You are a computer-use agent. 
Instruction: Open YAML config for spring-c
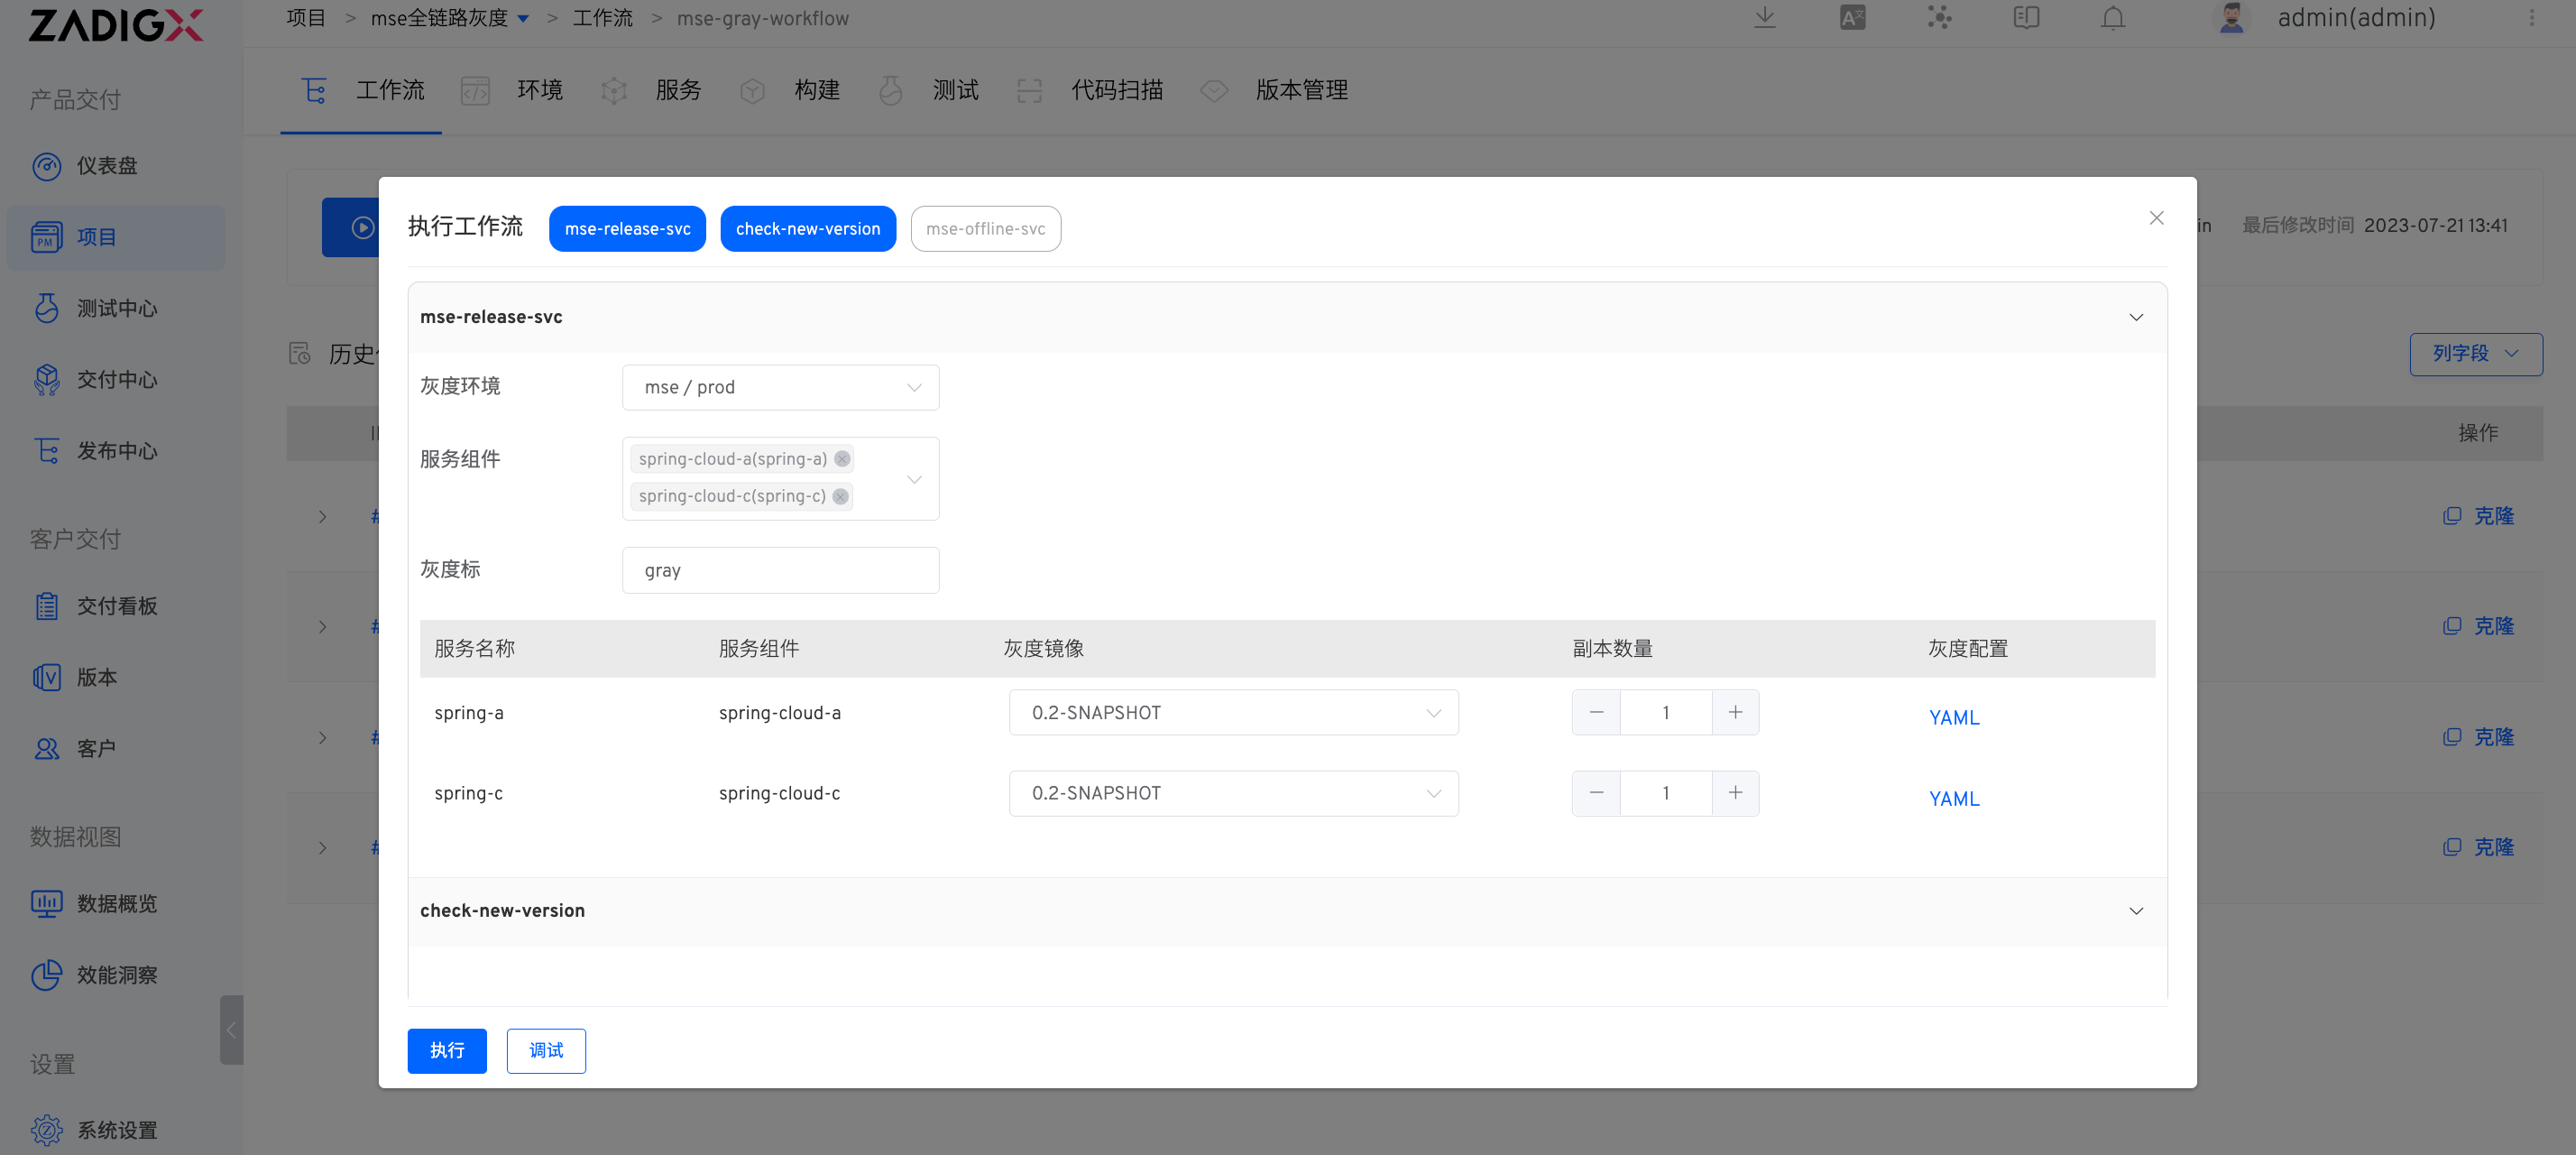pyautogui.click(x=1953, y=798)
